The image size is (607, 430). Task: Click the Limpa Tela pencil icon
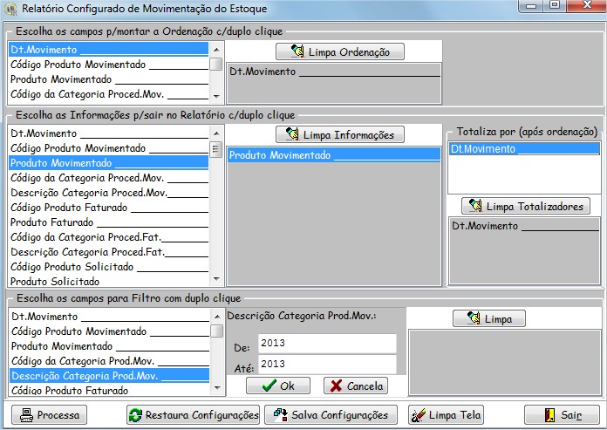pyautogui.click(x=418, y=414)
